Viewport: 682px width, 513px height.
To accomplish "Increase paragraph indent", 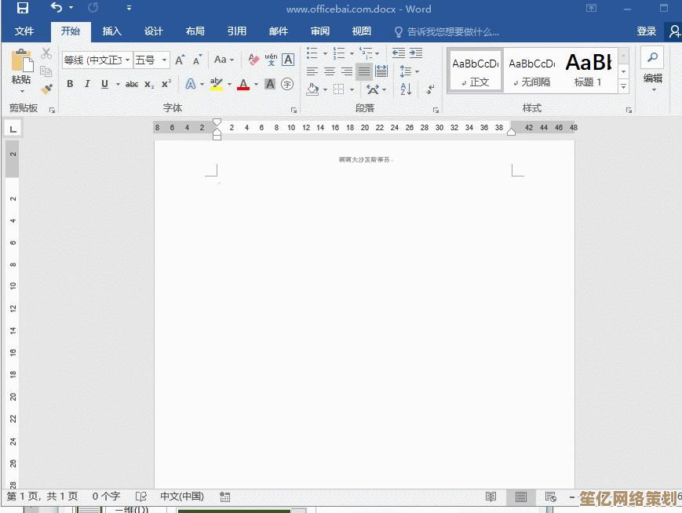I will pyautogui.click(x=416, y=53).
